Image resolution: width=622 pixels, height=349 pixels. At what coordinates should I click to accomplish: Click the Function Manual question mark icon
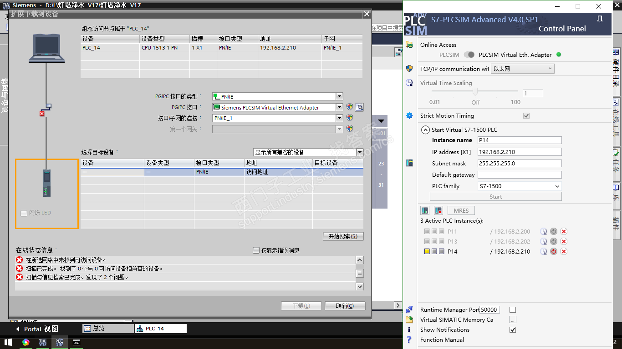[409, 339]
